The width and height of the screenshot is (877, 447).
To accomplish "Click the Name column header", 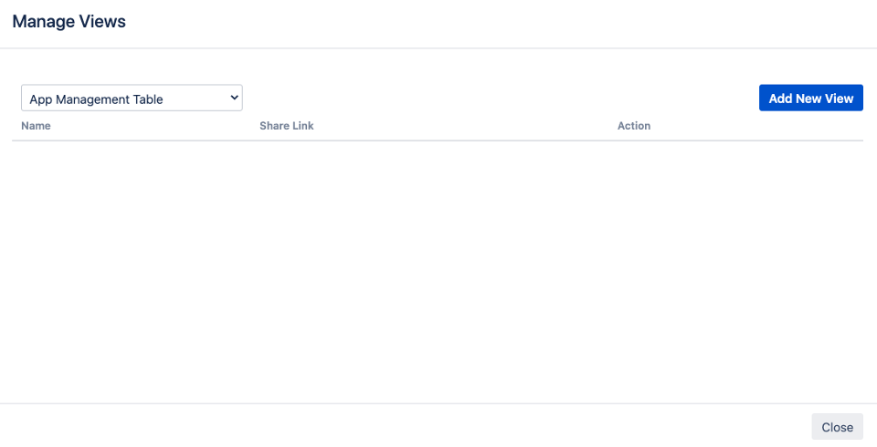I will click(36, 126).
